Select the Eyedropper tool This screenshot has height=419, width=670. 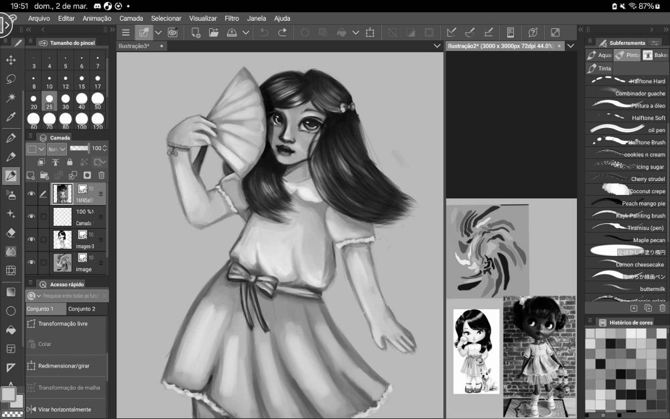point(11,117)
